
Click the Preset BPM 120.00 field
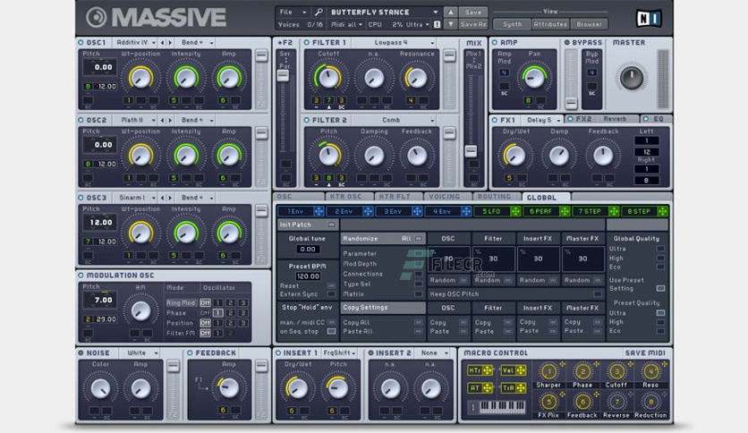pos(308,276)
